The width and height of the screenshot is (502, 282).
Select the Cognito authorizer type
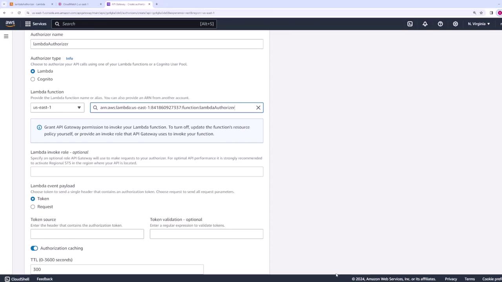coord(33,79)
